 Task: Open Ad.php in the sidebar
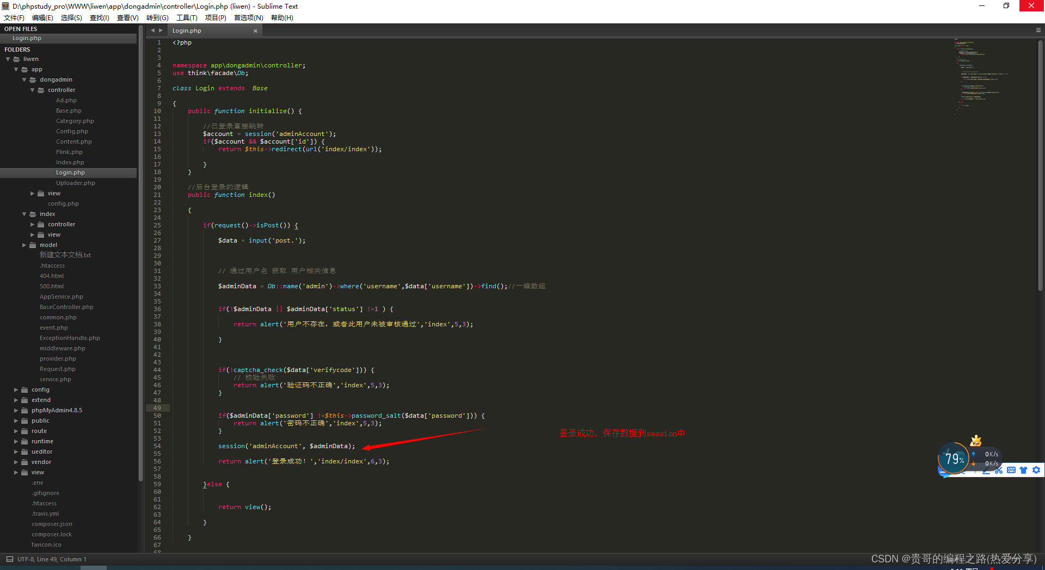(66, 101)
